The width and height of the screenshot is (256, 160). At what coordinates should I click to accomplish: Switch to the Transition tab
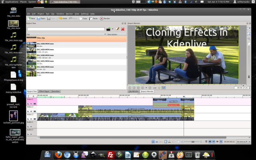[55, 91]
